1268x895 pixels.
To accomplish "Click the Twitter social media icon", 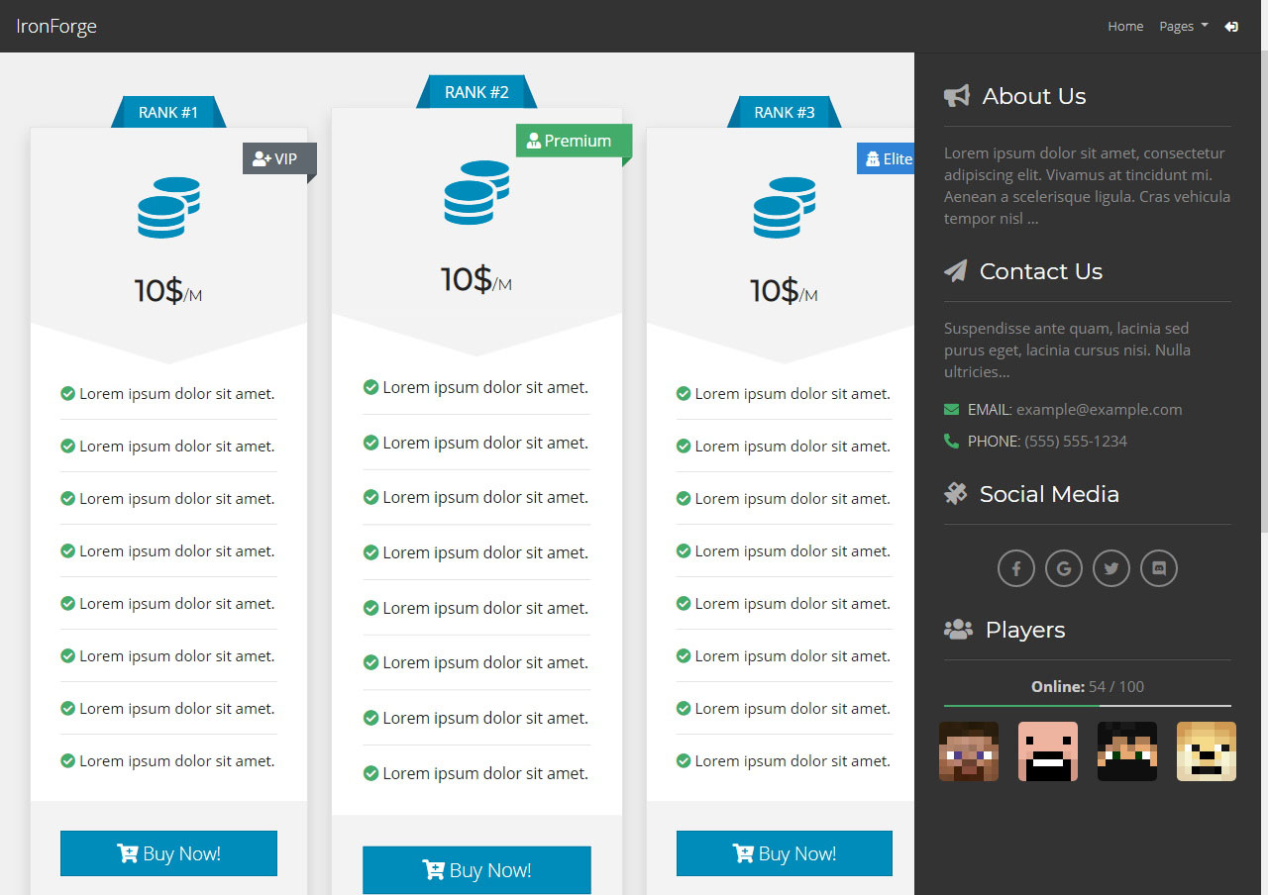I will (x=1110, y=568).
